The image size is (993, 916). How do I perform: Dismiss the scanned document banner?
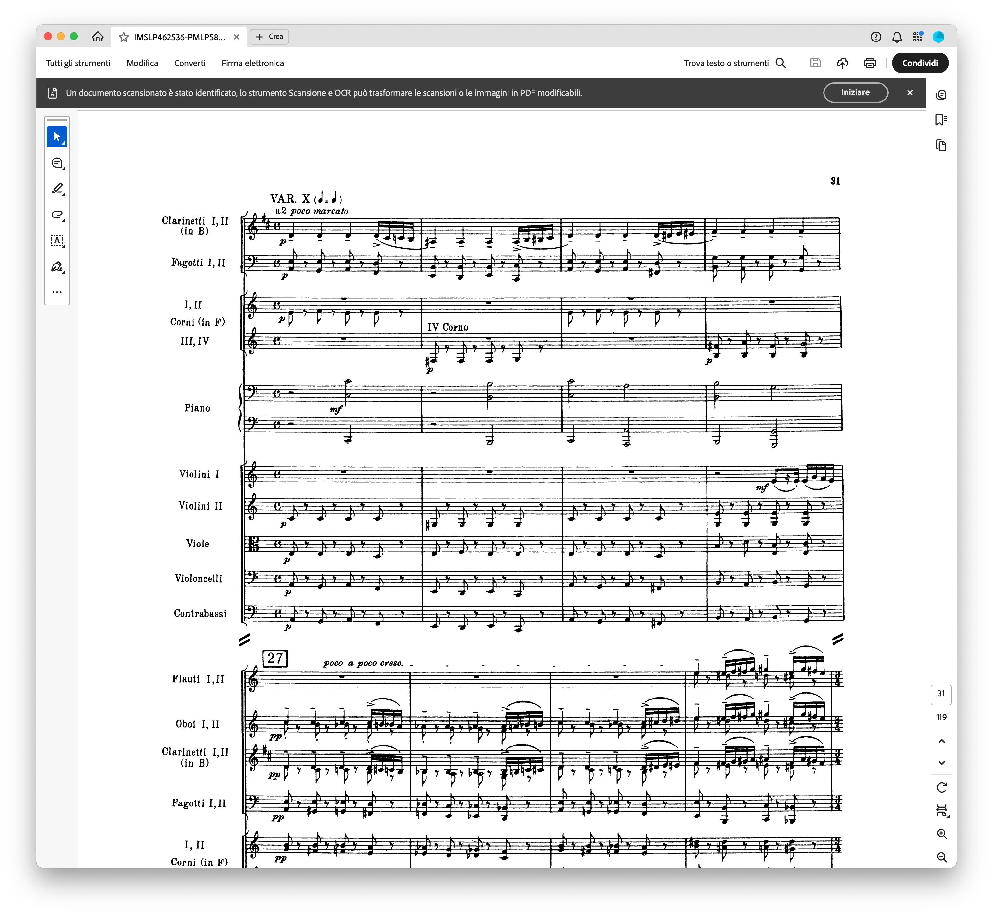pos(910,93)
